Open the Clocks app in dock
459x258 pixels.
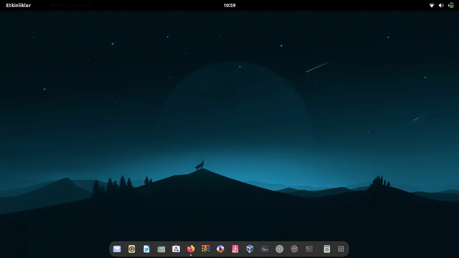[x=294, y=249]
